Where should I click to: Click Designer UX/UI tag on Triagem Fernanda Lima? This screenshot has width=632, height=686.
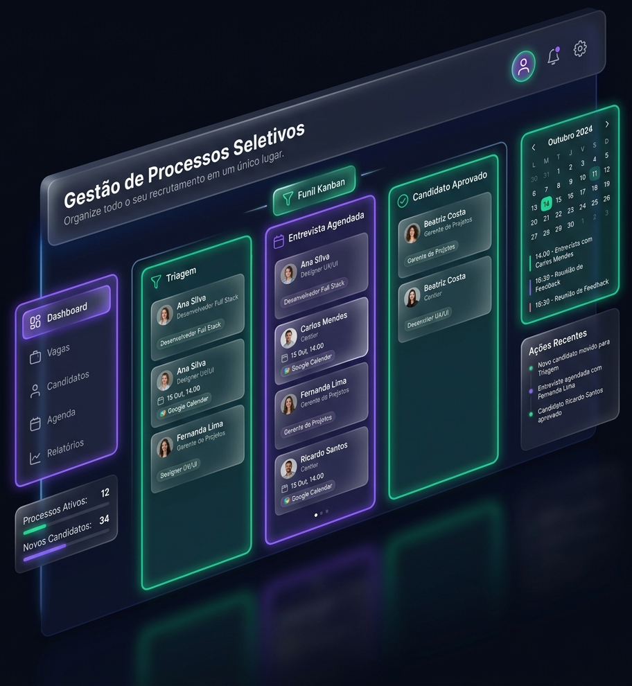click(178, 469)
